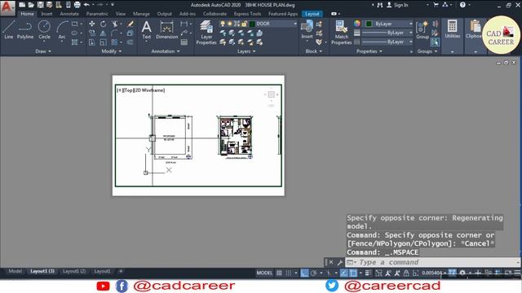522x293 pixels.
Task: Open the Manage ribbon tab
Action: (x=141, y=14)
